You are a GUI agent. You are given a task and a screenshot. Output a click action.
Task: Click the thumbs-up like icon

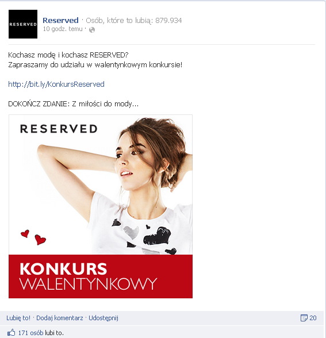11,333
